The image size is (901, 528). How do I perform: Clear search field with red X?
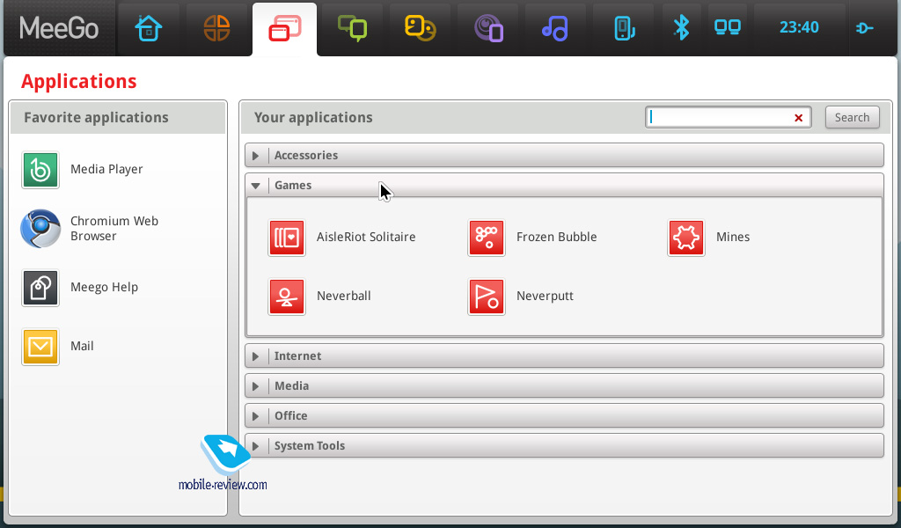pyautogui.click(x=798, y=118)
